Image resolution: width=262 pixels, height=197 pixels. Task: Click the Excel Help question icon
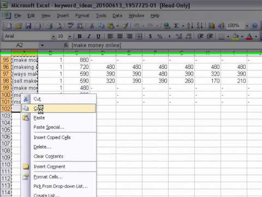point(255,26)
